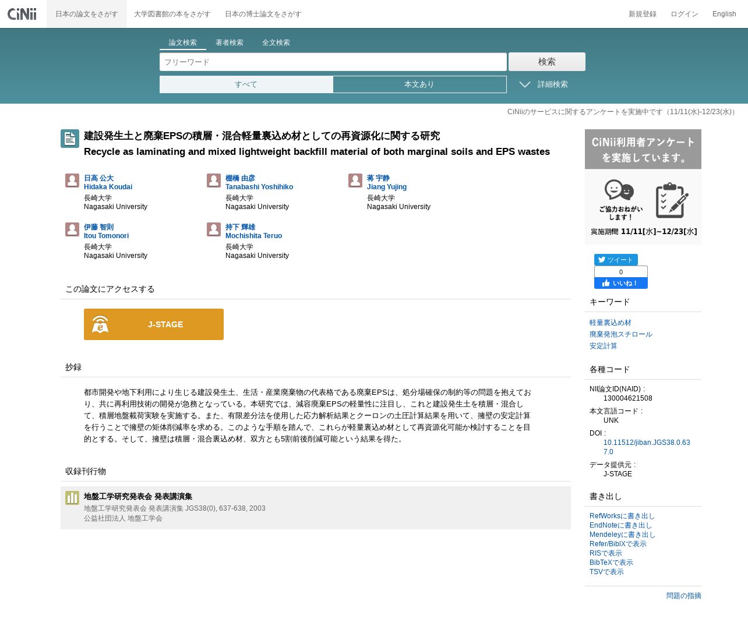The height and width of the screenshot is (619, 748).
Task: Export via RefWorksに書き出し
Action: pyautogui.click(x=622, y=516)
